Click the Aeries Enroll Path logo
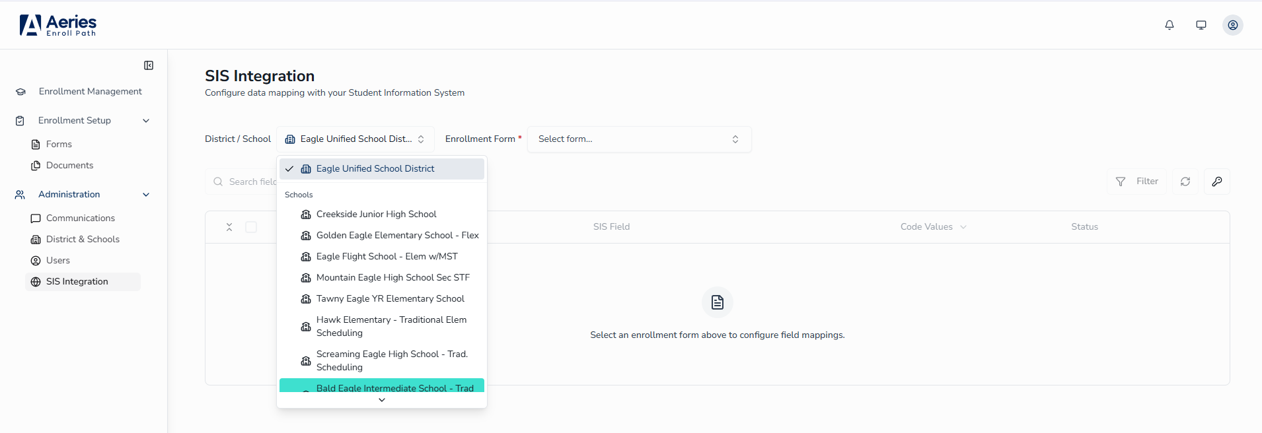 tap(58, 25)
